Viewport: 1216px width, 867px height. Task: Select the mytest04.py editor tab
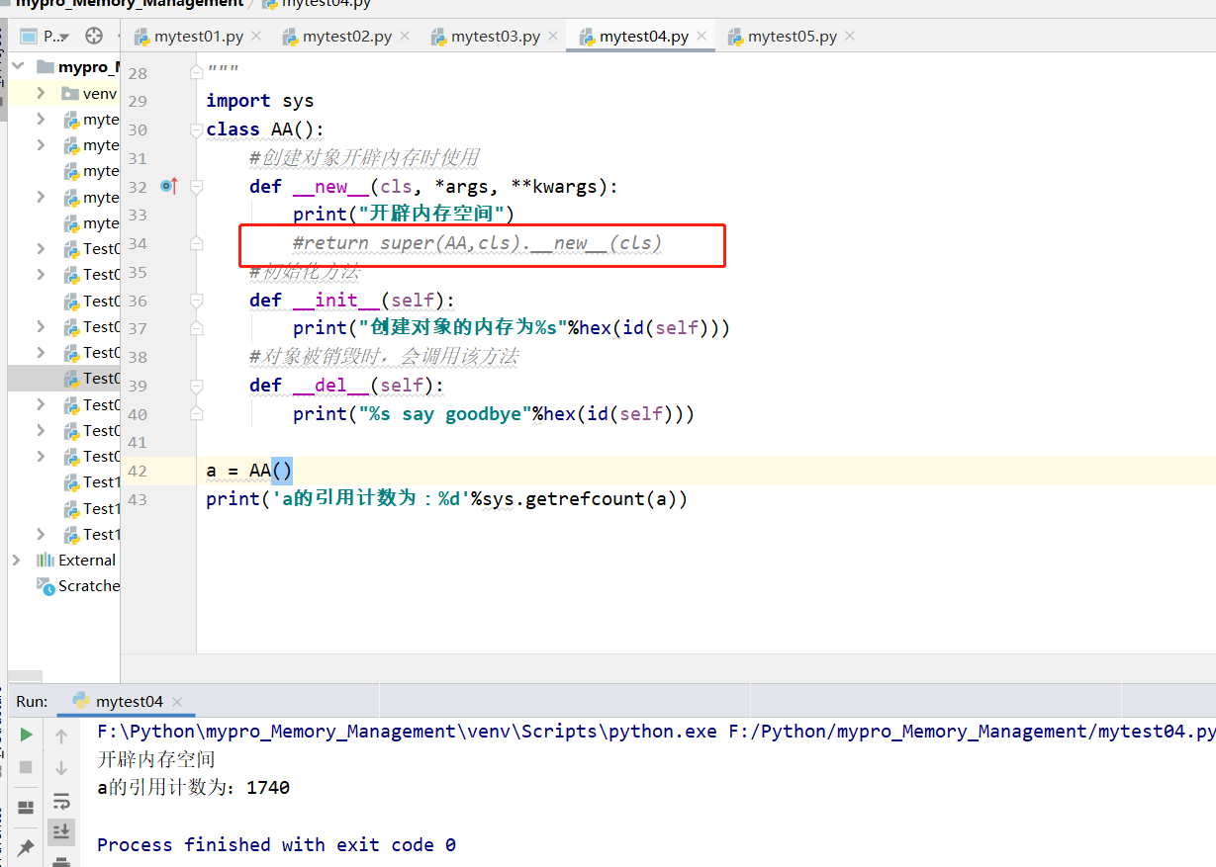(642, 37)
